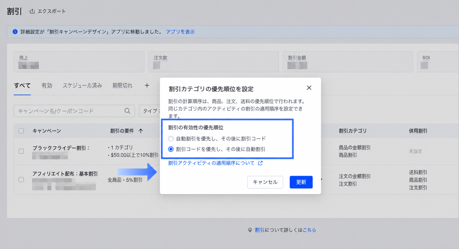459x249 pixels.
Task: Click 割引カテゴリ column header
Action: point(353,131)
